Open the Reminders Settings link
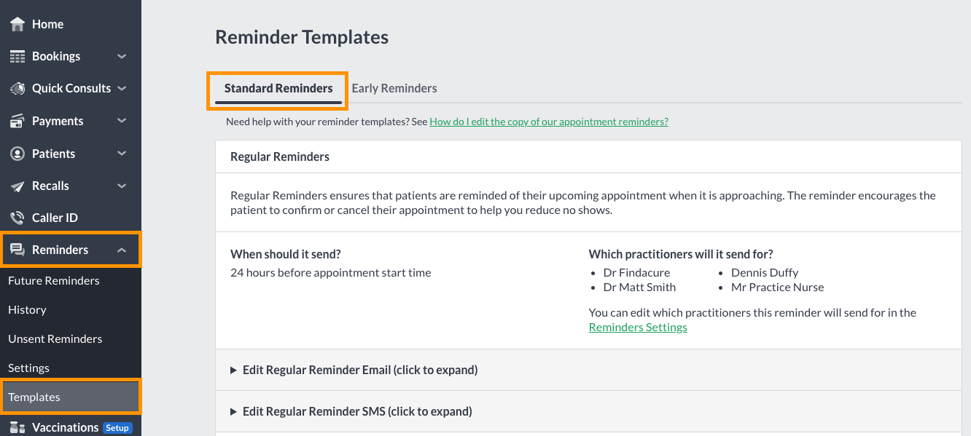The height and width of the screenshot is (436, 971). (638, 327)
